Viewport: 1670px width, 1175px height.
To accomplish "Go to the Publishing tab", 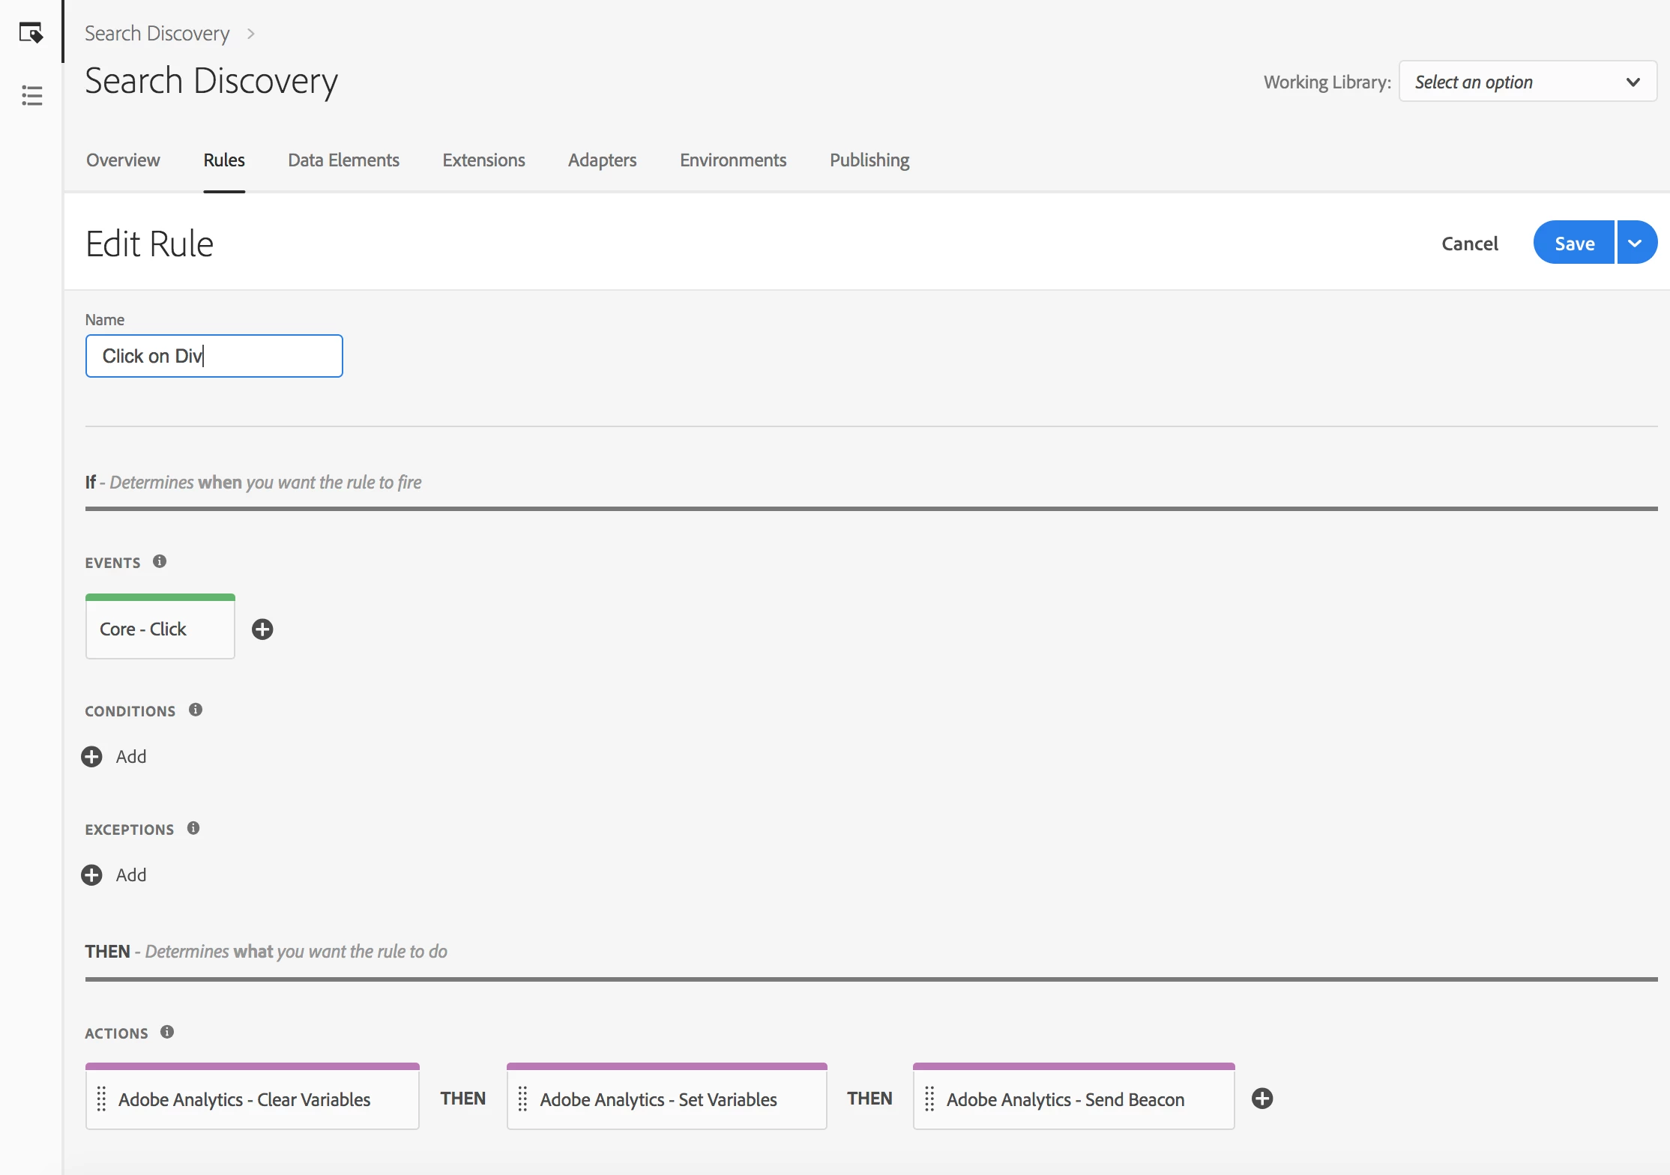I will coord(869,160).
